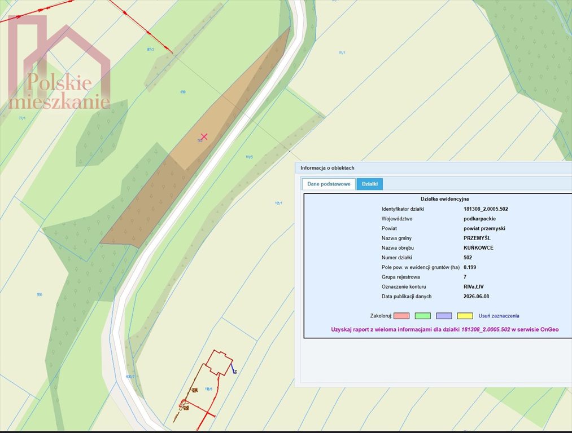Pick the green Zakoloruj swatch
Image resolution: width=572 pixels, height=433 pixels.
click(423, 316)
